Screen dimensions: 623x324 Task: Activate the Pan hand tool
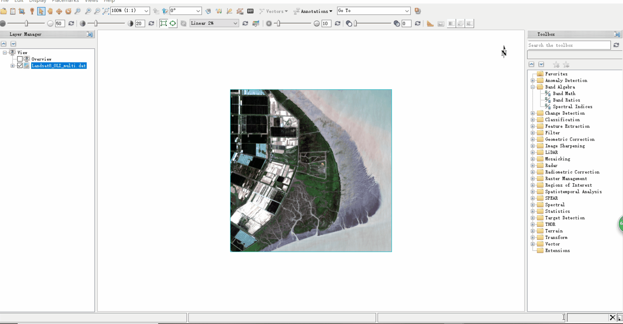(50, 11)
